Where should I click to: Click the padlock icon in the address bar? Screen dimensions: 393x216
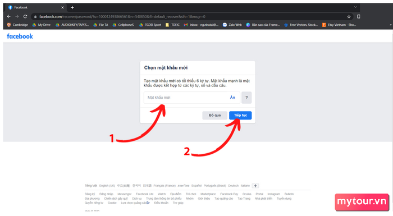[35, 17]
